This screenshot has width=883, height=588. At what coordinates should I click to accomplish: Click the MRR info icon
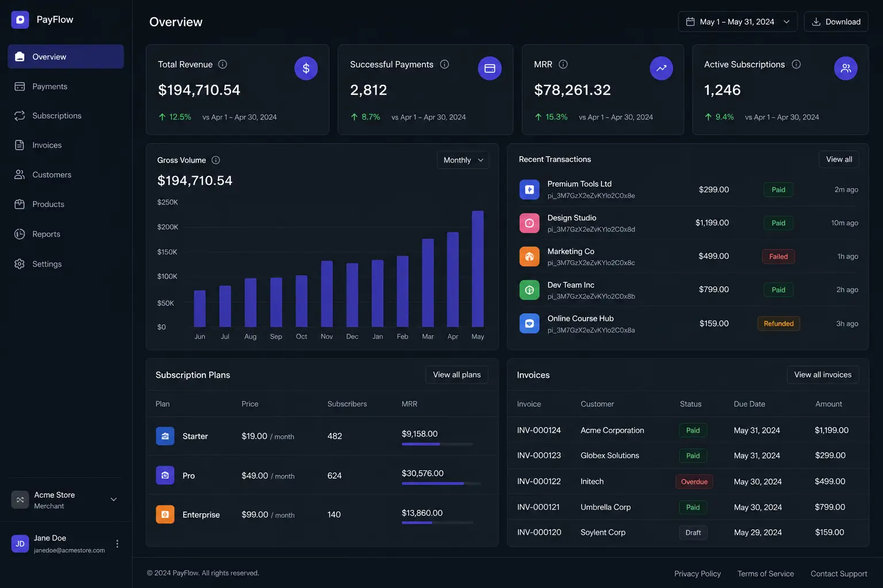point(563,64)
